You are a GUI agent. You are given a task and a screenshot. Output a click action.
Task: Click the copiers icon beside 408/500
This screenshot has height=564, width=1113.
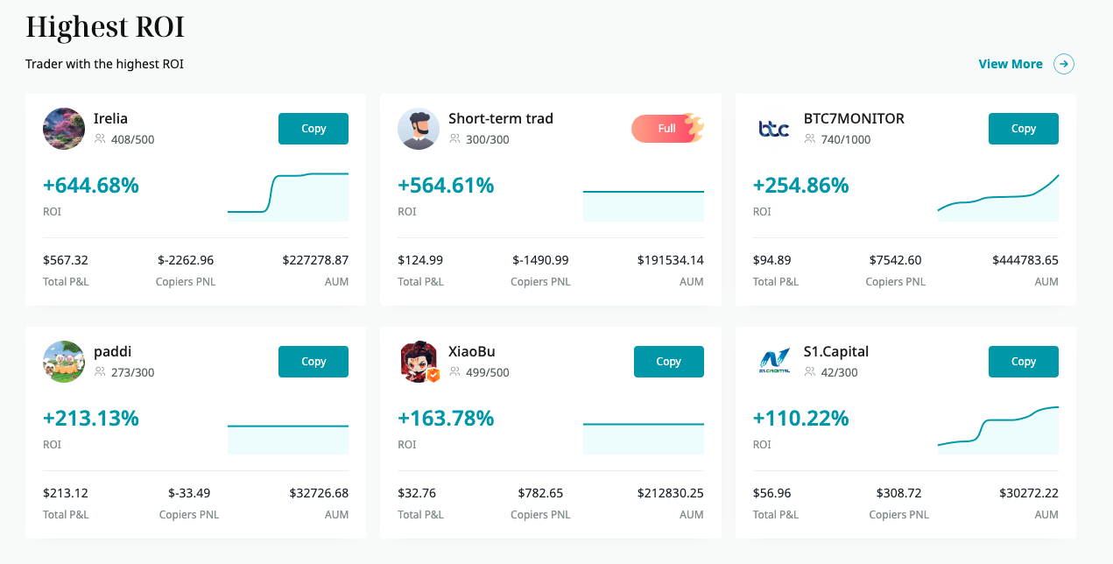point(101,138)
